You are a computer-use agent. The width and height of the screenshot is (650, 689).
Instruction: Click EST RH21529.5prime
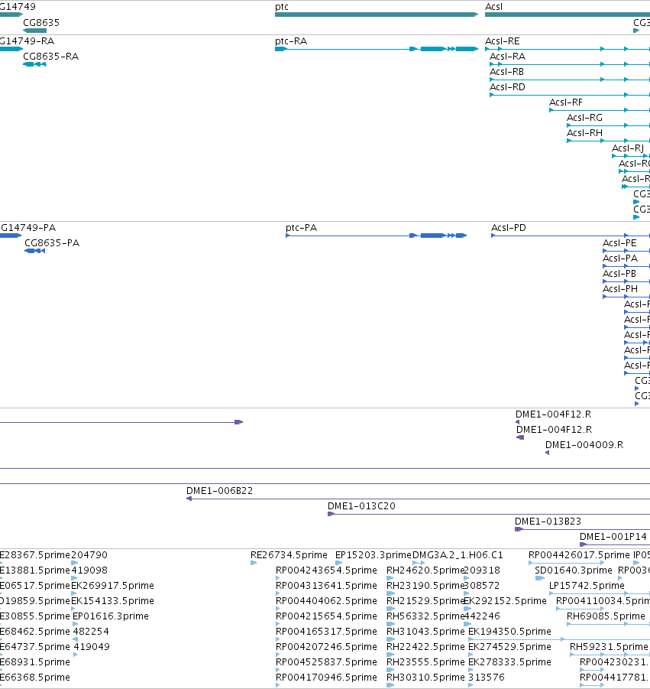coord(425,601)
